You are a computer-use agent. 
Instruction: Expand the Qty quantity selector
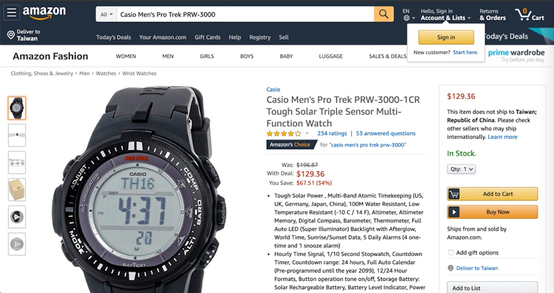(461, 169)
